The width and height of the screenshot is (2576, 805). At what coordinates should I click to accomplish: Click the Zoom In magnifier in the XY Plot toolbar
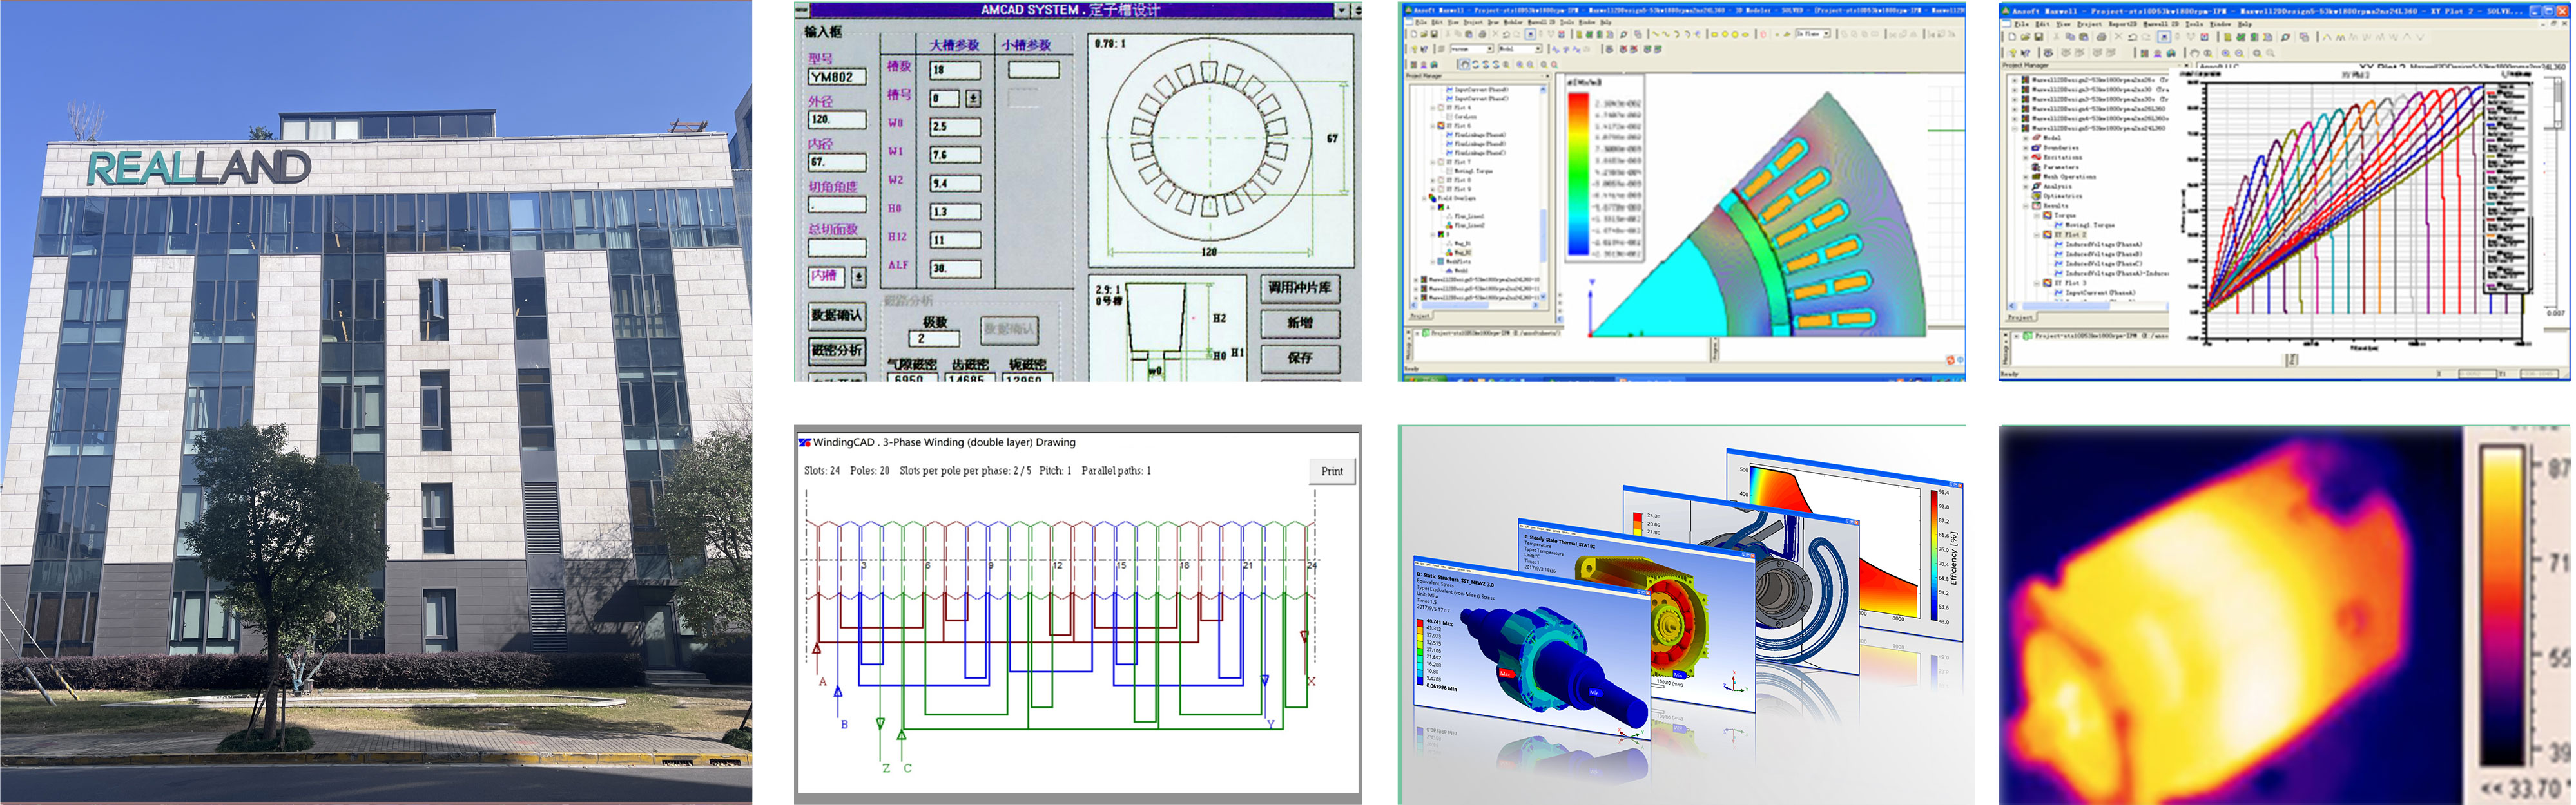(x=2226, y=54)
